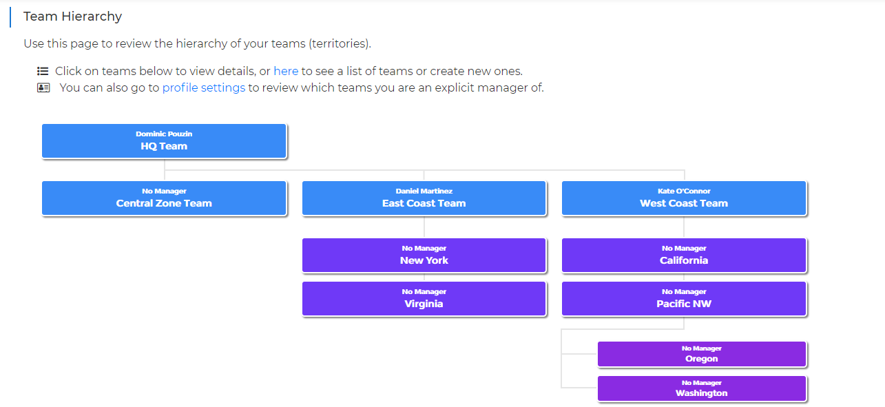
Task: Open East Coast Team details
Action: [424, 198]
